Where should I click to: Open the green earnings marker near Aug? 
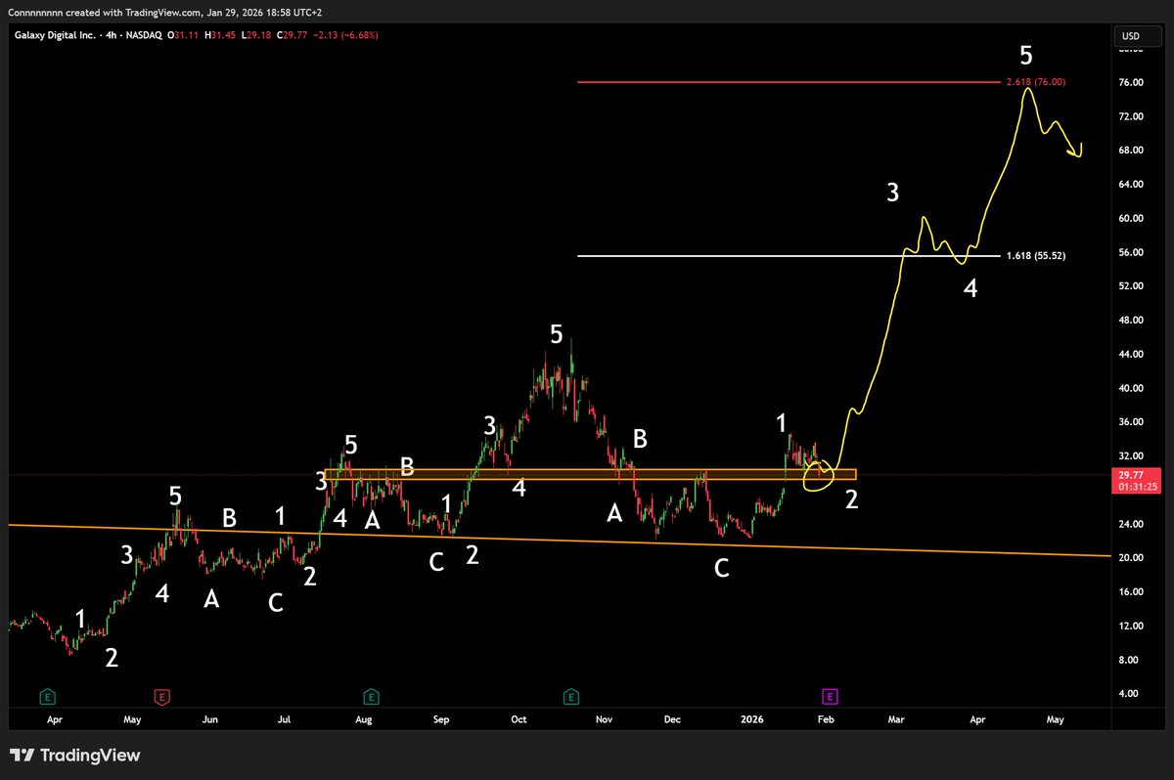click(x=371, y=696)
